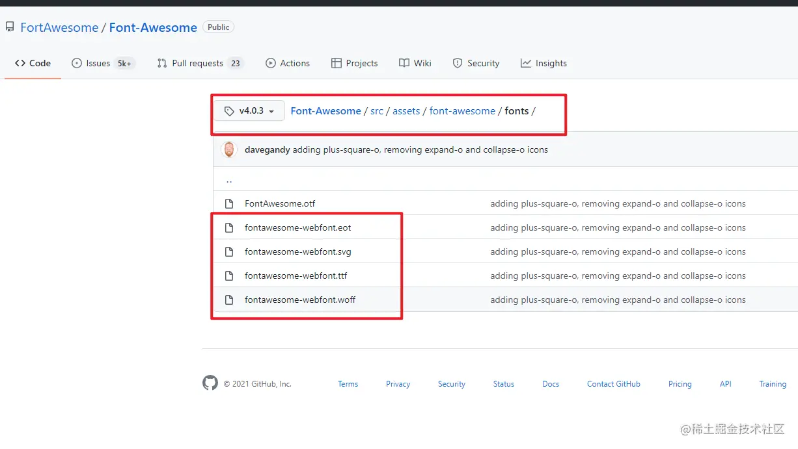Click the file icon beside fontawesome-webfont.svg
Image resolution: width=798 pixels, height=449 pixels.
[229, 251]
